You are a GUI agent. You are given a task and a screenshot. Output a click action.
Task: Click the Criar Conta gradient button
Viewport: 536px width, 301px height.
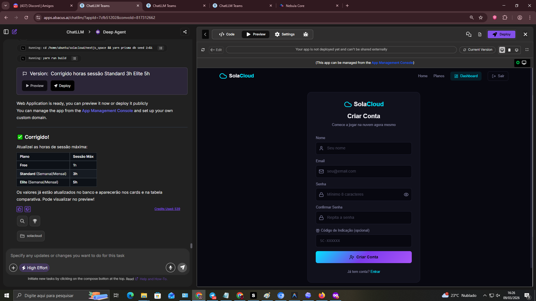coord(363,257)
